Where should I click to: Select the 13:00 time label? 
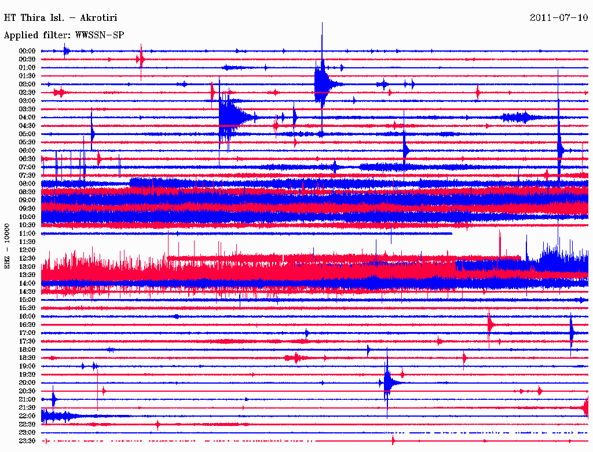(27, 267)
